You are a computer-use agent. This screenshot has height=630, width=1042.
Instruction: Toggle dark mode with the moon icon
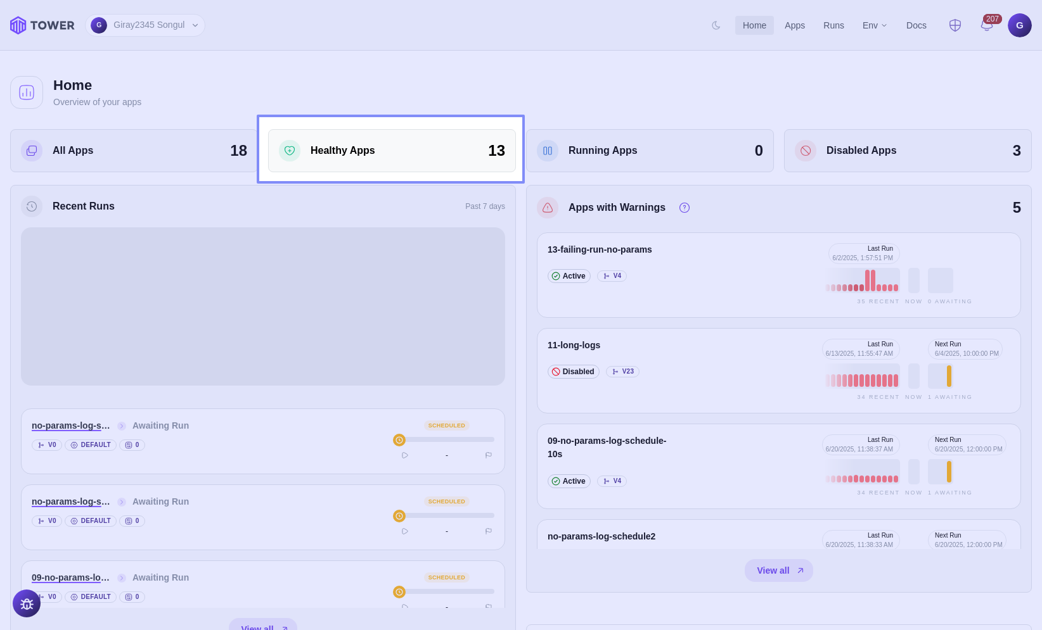click(716, 25)
